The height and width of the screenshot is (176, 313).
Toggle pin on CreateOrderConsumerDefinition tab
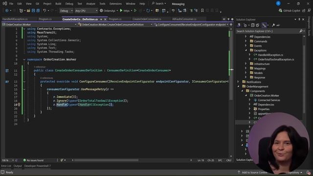tap(101, 20)
